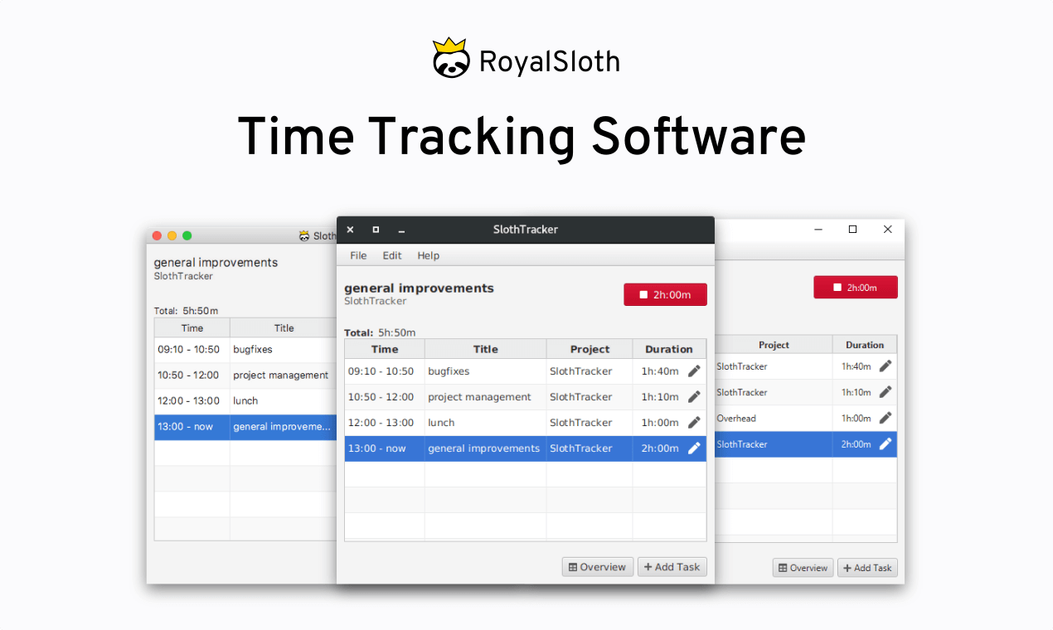The image size is (1053, 630).
Task: Click 'lunch' title in center window
Action: 441,423
